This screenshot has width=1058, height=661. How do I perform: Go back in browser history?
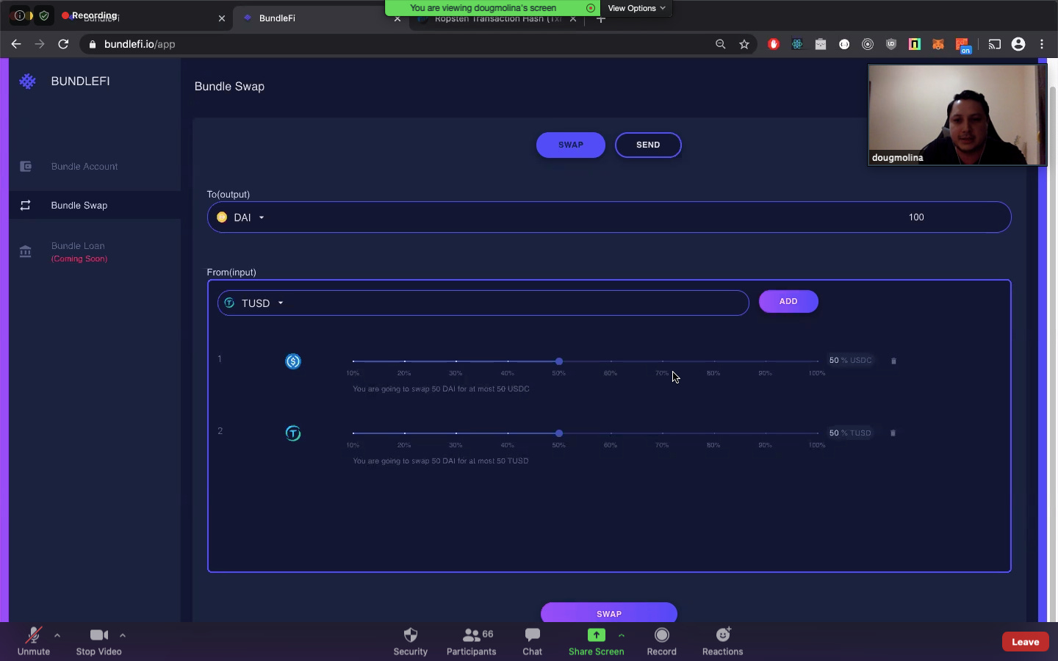click(x=16, y=44)
